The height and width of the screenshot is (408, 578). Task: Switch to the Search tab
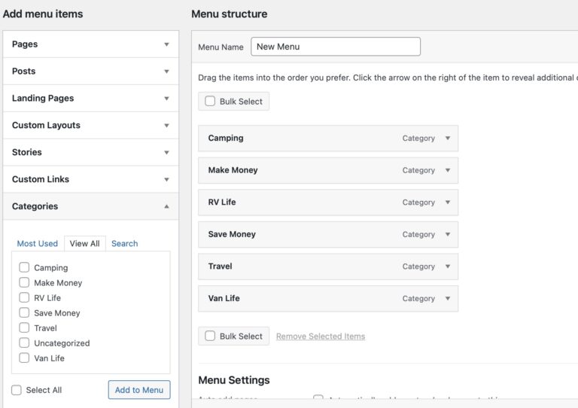click(x=125, y=244)
